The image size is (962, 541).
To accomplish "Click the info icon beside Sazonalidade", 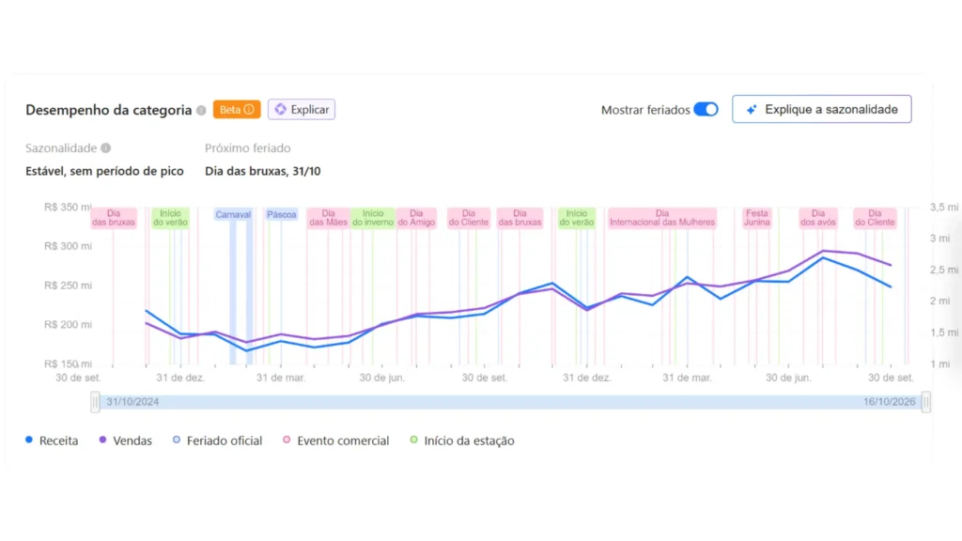I will pyautogui.click(x=105, y=147).
